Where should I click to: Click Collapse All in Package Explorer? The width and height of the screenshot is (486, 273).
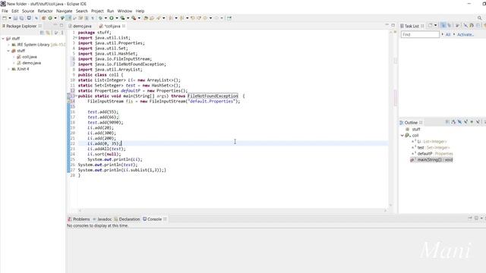pos(43,33)
